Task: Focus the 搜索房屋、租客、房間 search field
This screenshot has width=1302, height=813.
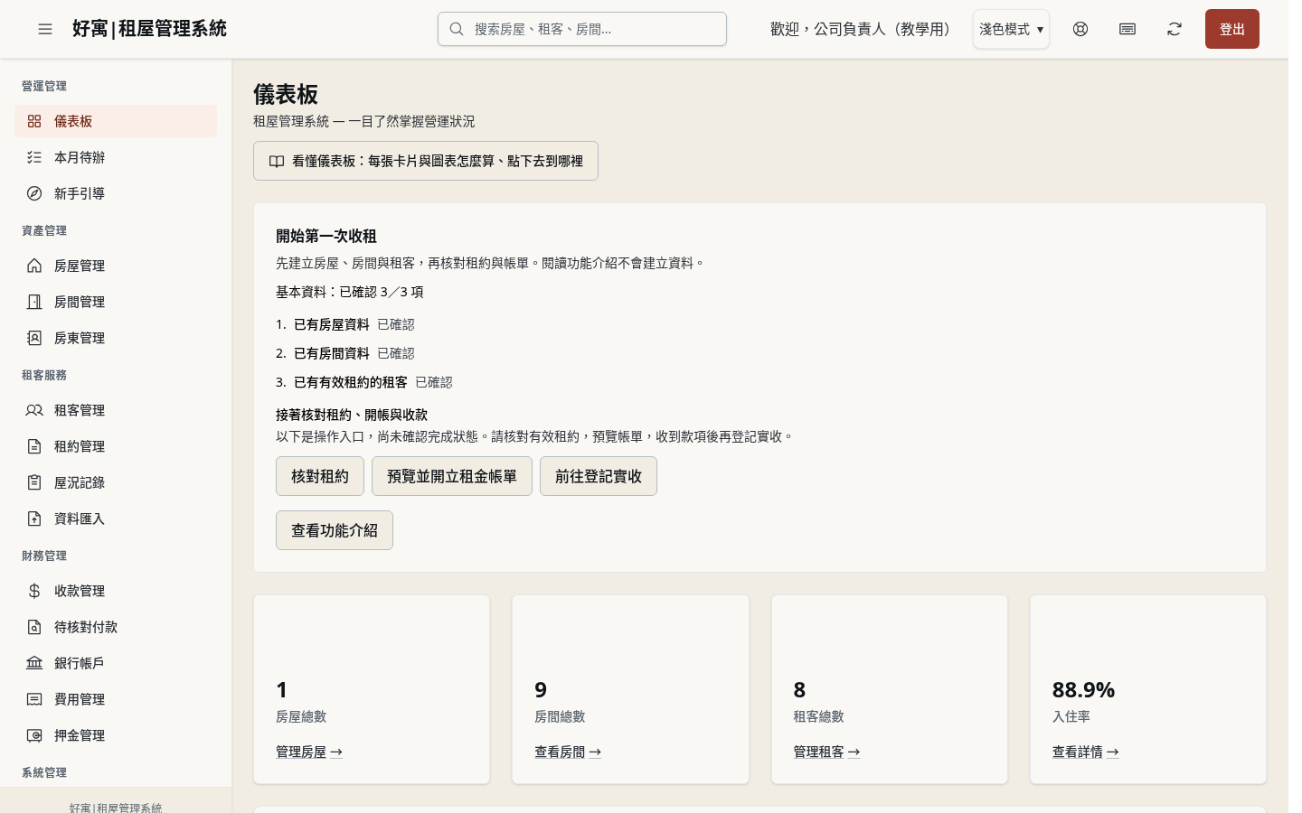Action: pos(582,29)
